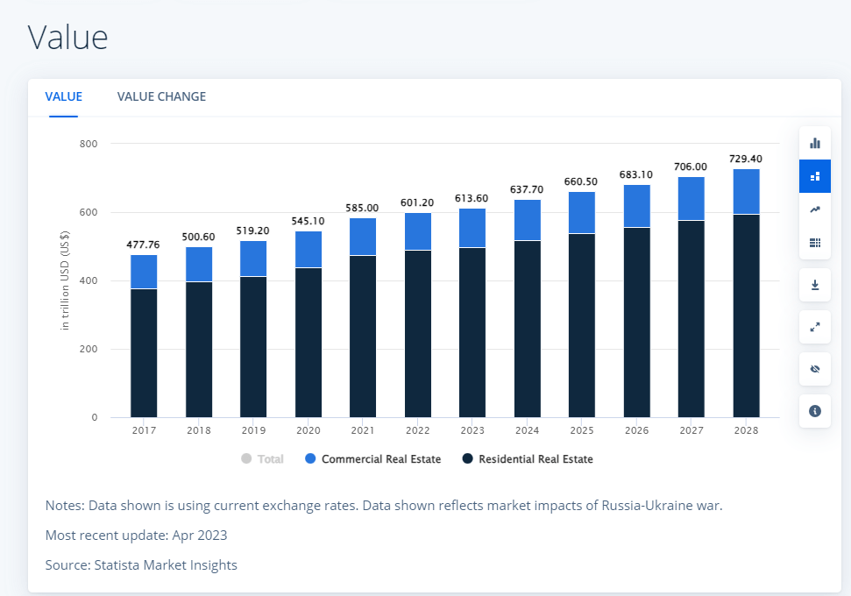Screen dimensions: 851x596
Task: Click the 2028 bar's commercial segment
Action: [746, 191]
